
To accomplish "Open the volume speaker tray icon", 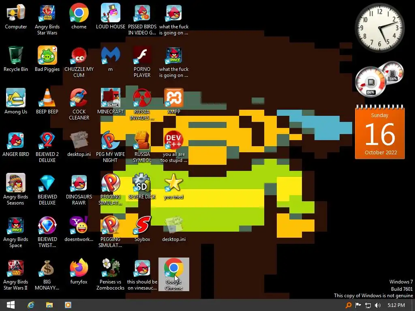I will 378,305.
